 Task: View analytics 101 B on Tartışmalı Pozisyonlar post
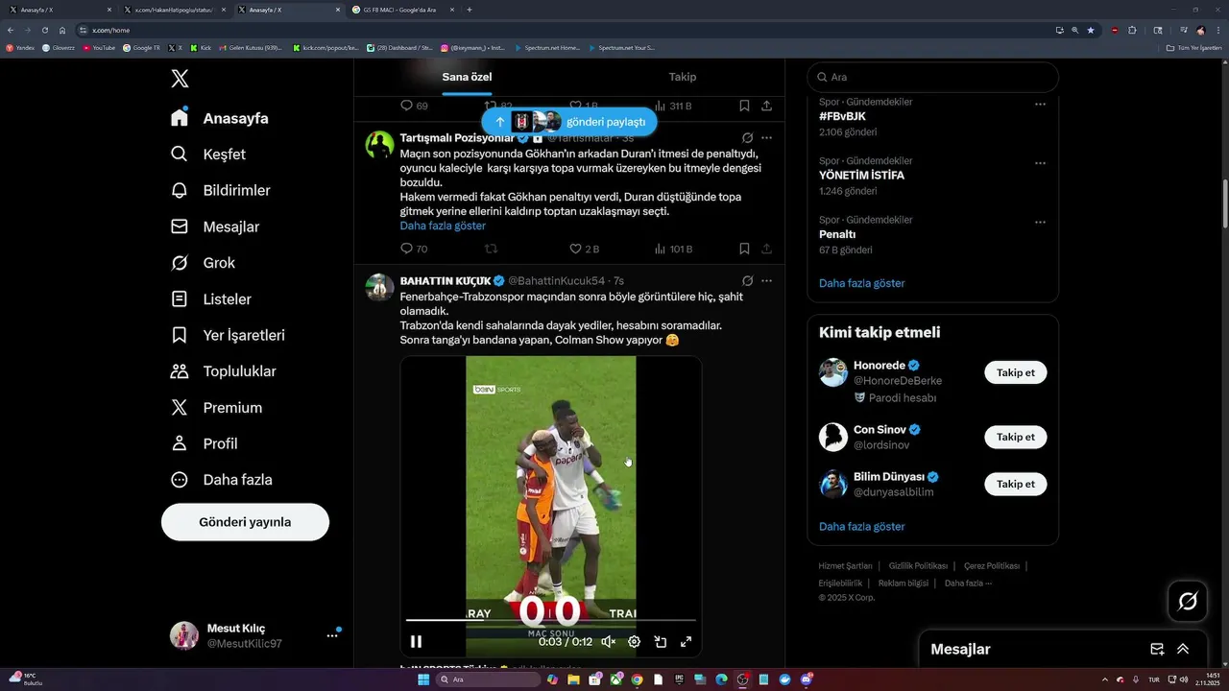point(673,249)
